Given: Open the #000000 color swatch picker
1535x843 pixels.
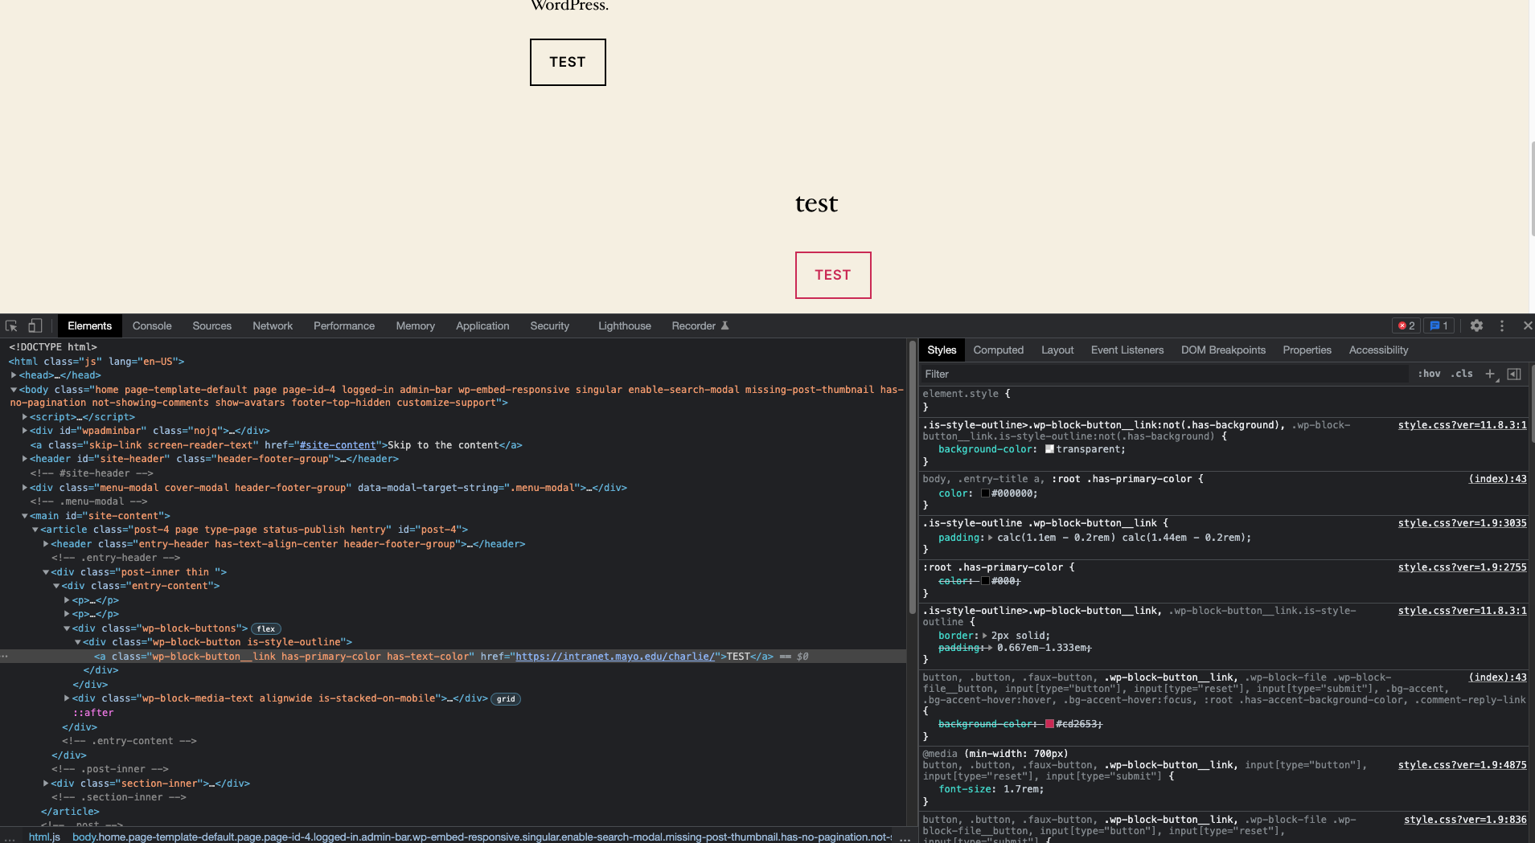Looking at the screenshot, I should (985, 493).
